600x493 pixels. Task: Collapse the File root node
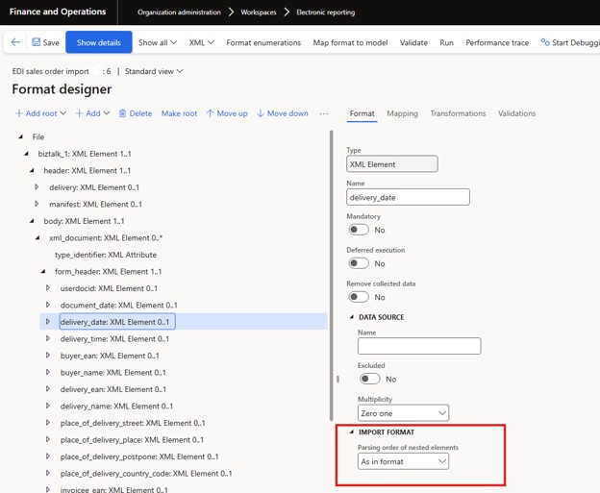pos(20,136)
